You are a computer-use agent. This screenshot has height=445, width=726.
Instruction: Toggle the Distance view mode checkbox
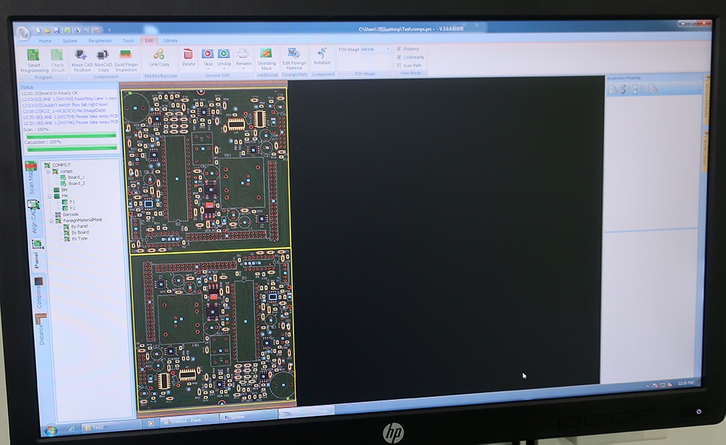[x=399, y=49]
